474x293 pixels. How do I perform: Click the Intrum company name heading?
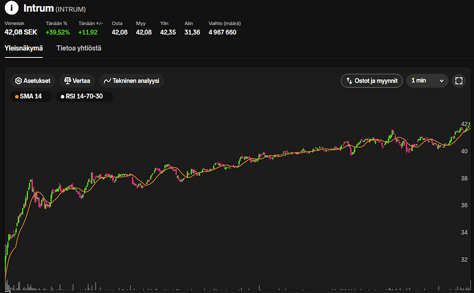38,8
